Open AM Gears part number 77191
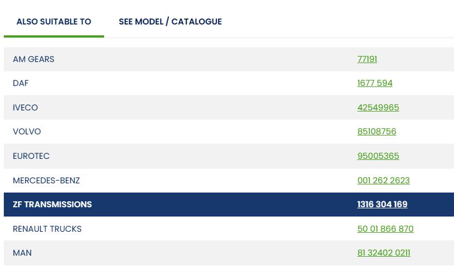The image size is (454, 272). tap(367, 59)
